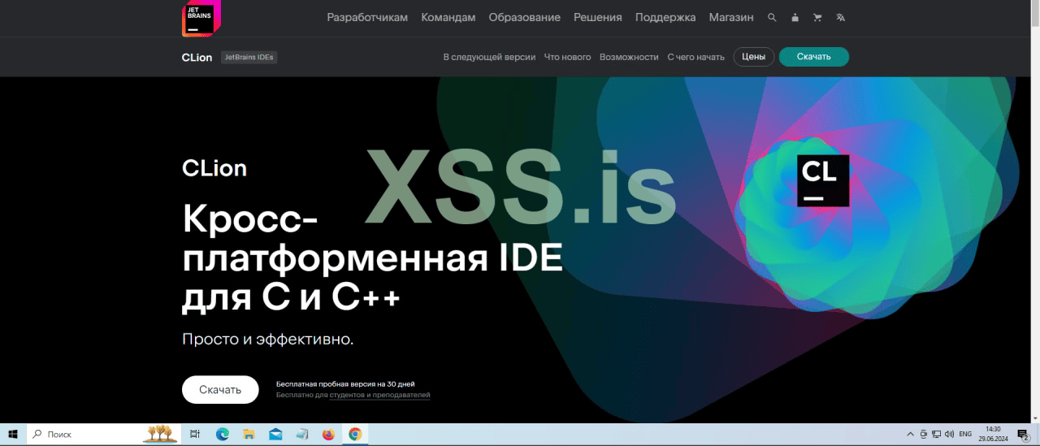Open the Решения menu
This screenshot has width=1040, height=446.
(598, 17)
